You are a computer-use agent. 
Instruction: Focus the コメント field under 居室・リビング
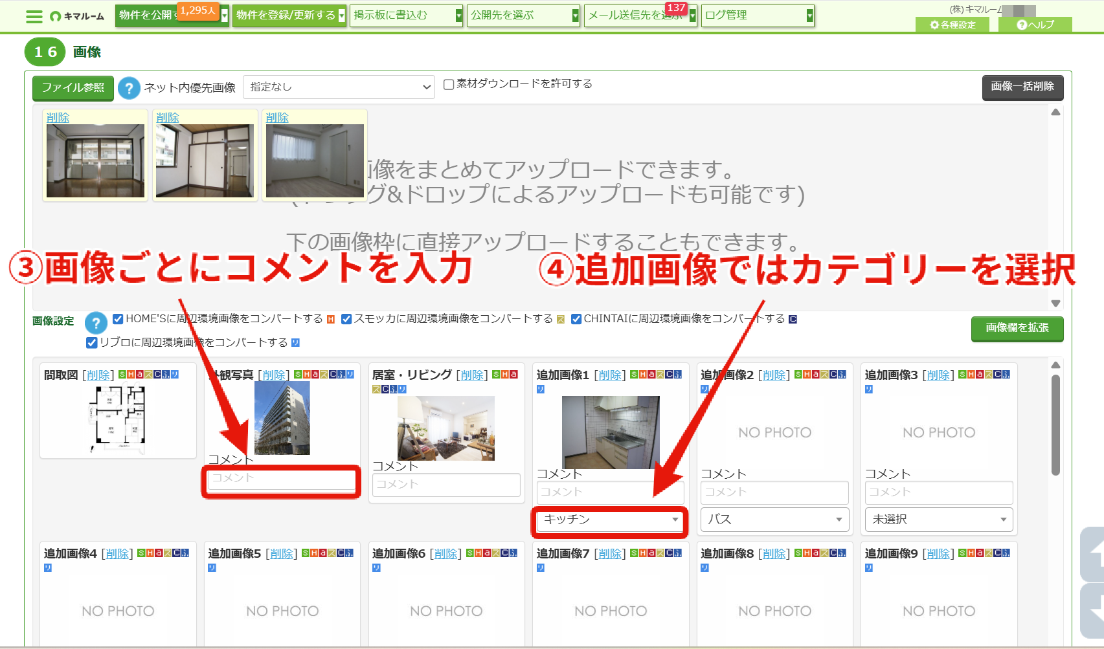446,485
